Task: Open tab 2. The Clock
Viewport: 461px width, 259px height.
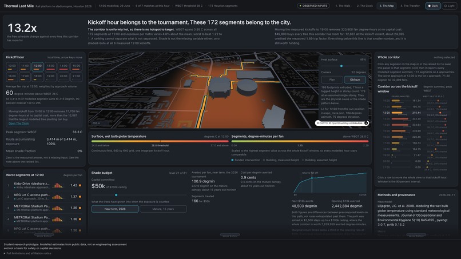Action: point(365,6)
